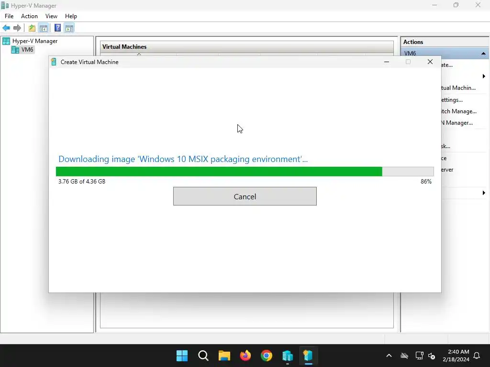Minimize the Create Virtual Machine dialog

pyautogui.click(x=387, y=62)
